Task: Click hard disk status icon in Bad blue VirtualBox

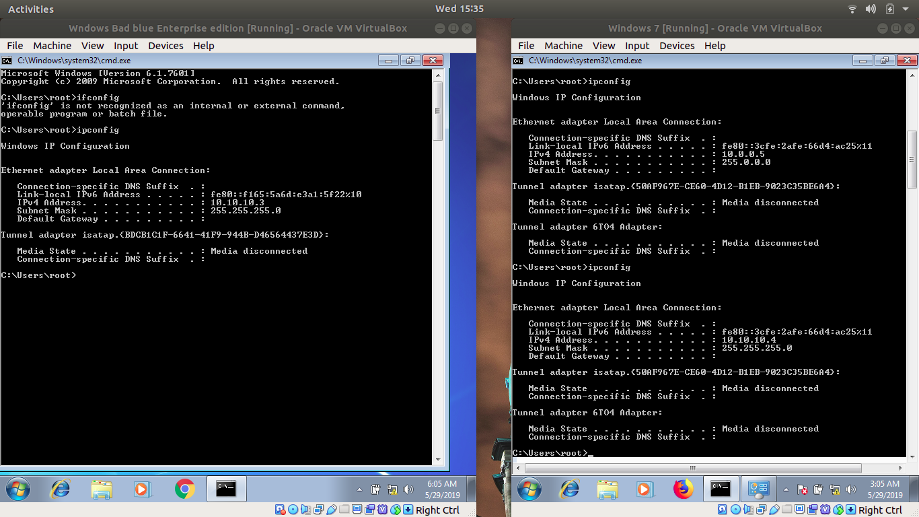Action: [280, 510]
